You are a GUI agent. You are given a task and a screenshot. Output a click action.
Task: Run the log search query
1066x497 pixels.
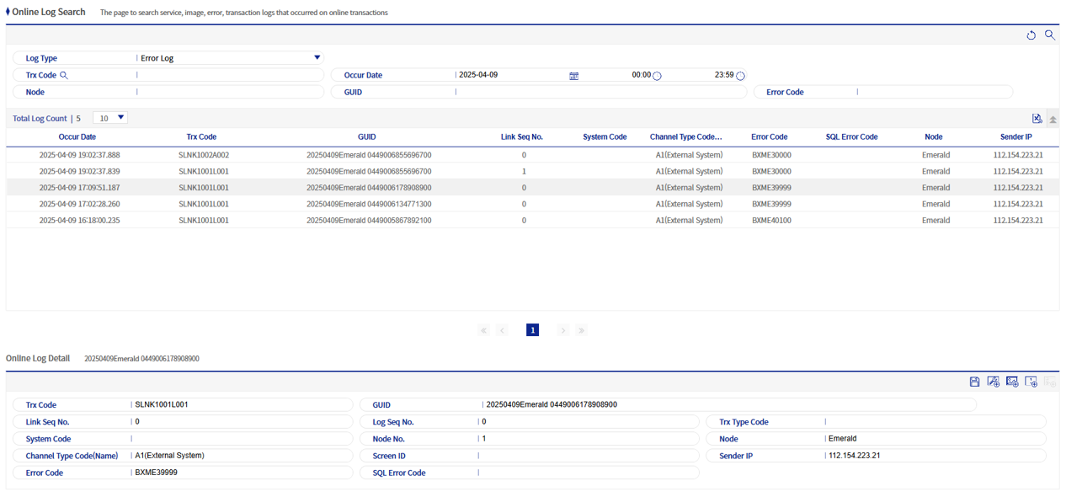point(1049,35)
